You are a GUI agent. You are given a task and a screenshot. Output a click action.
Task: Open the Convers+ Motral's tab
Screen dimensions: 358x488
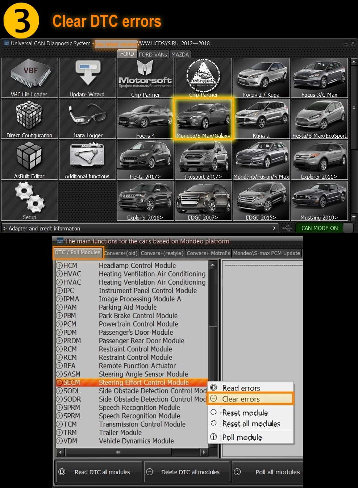(x=208, y=253)
